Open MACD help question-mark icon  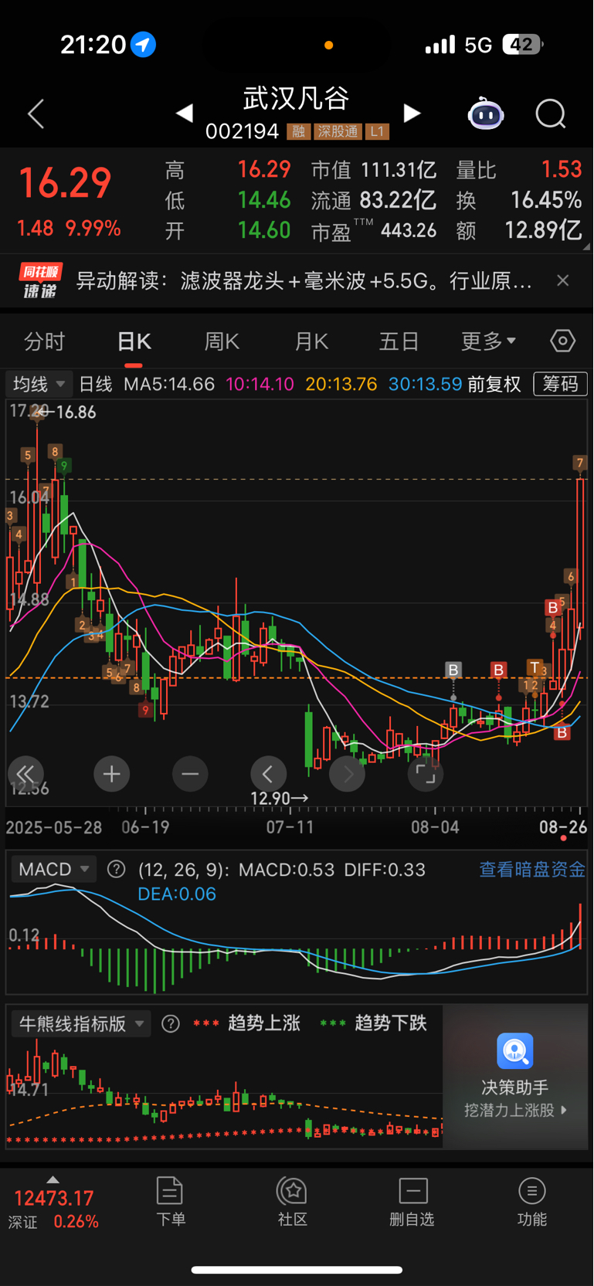coord(117,870)
